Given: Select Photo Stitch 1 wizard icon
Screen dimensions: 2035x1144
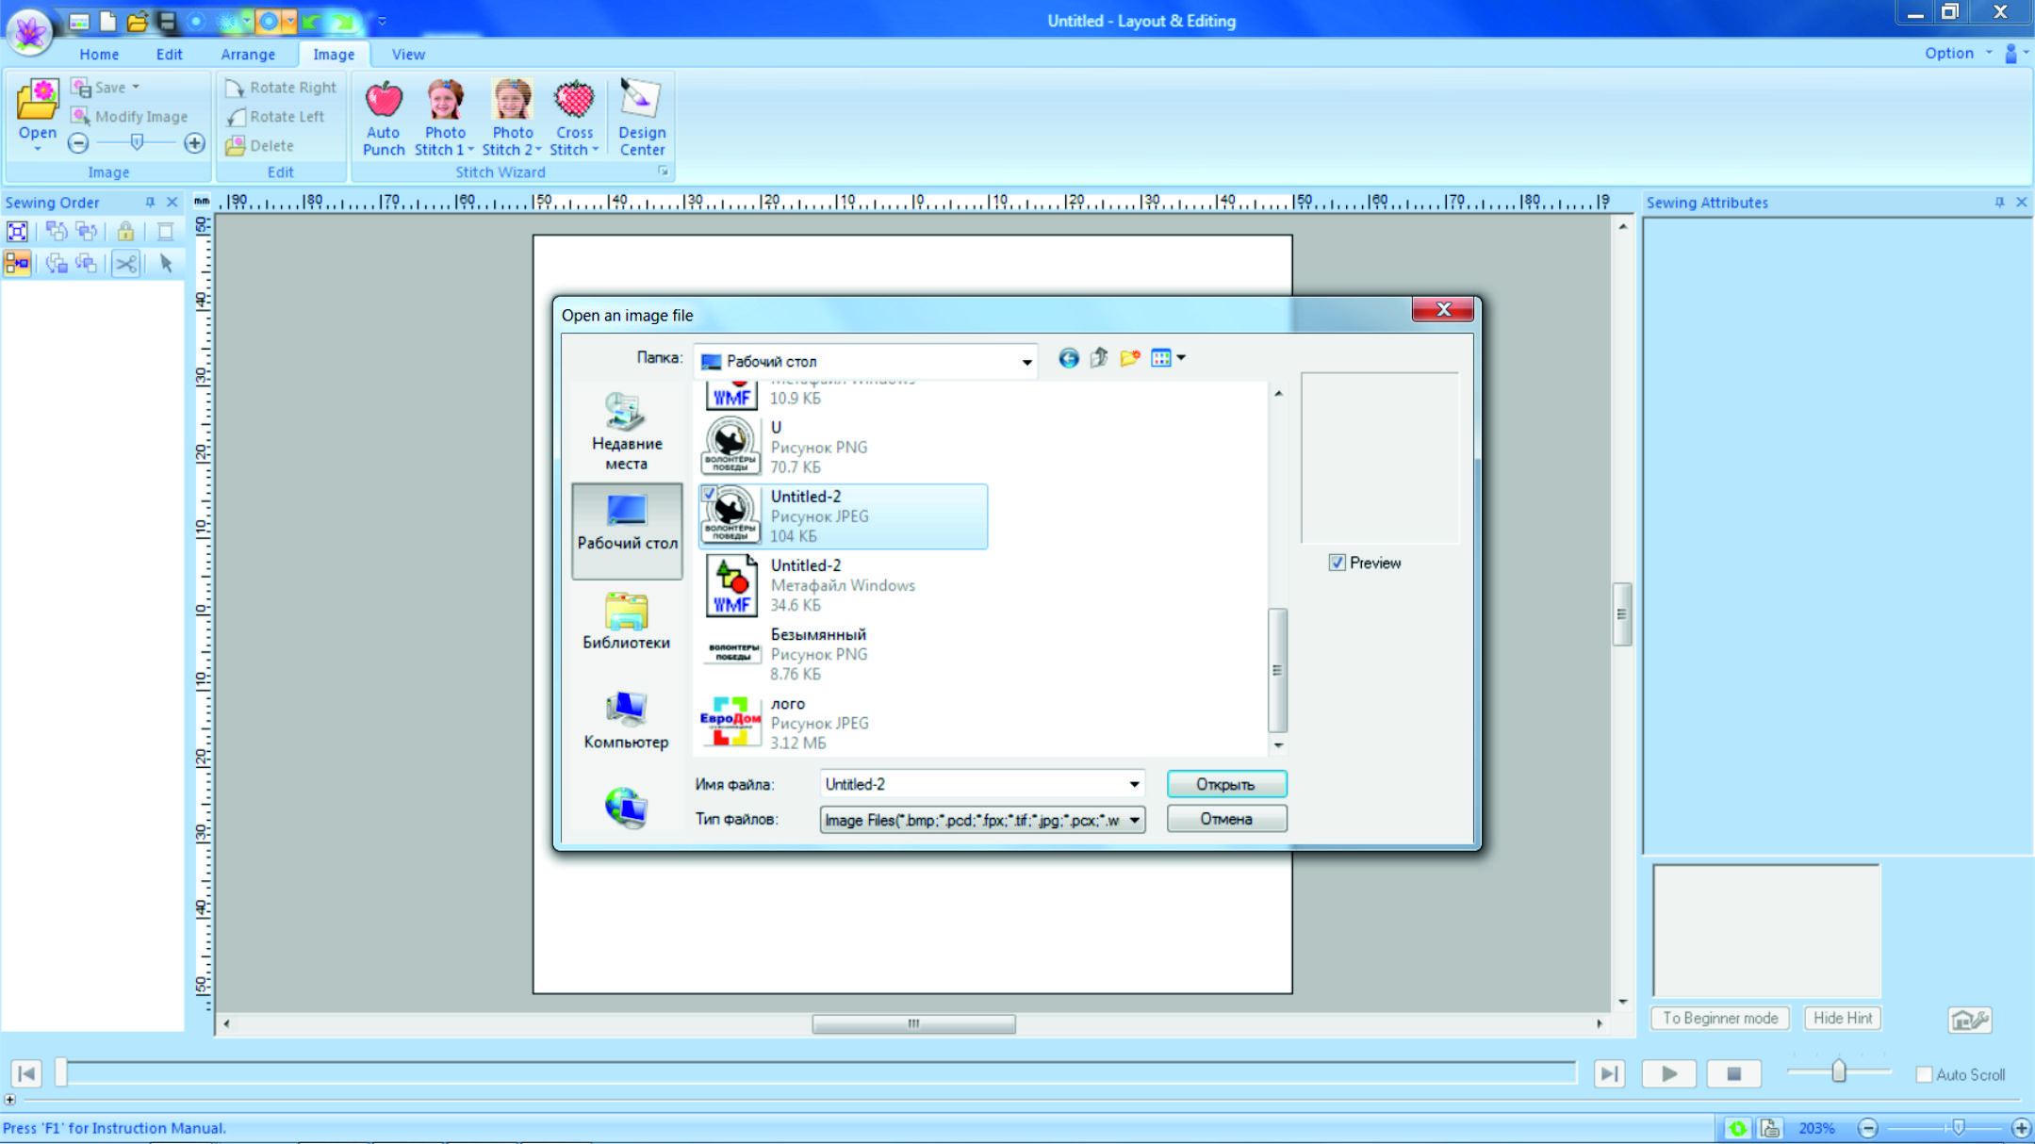Looking at the screenshot, I should [445, 100].
